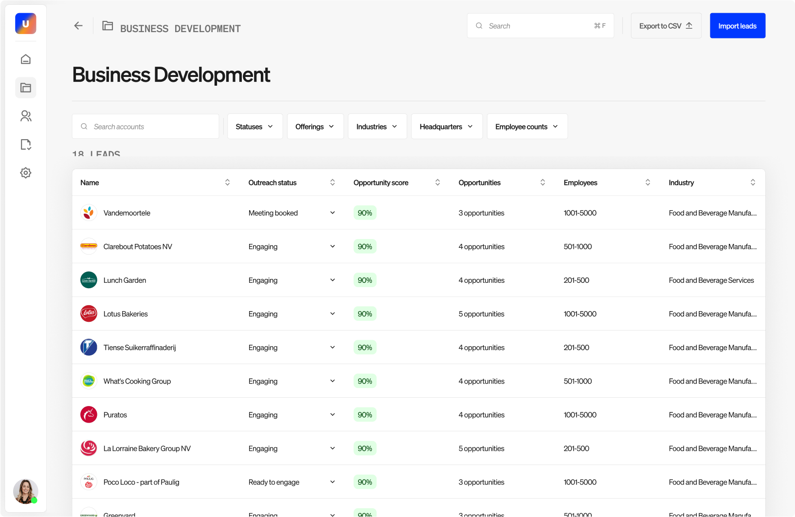Click the Vandemoortele company logo
This screenshot has height=517, width=795.
point(89,213)
